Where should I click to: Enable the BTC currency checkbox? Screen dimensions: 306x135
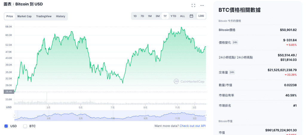[25, 126]
